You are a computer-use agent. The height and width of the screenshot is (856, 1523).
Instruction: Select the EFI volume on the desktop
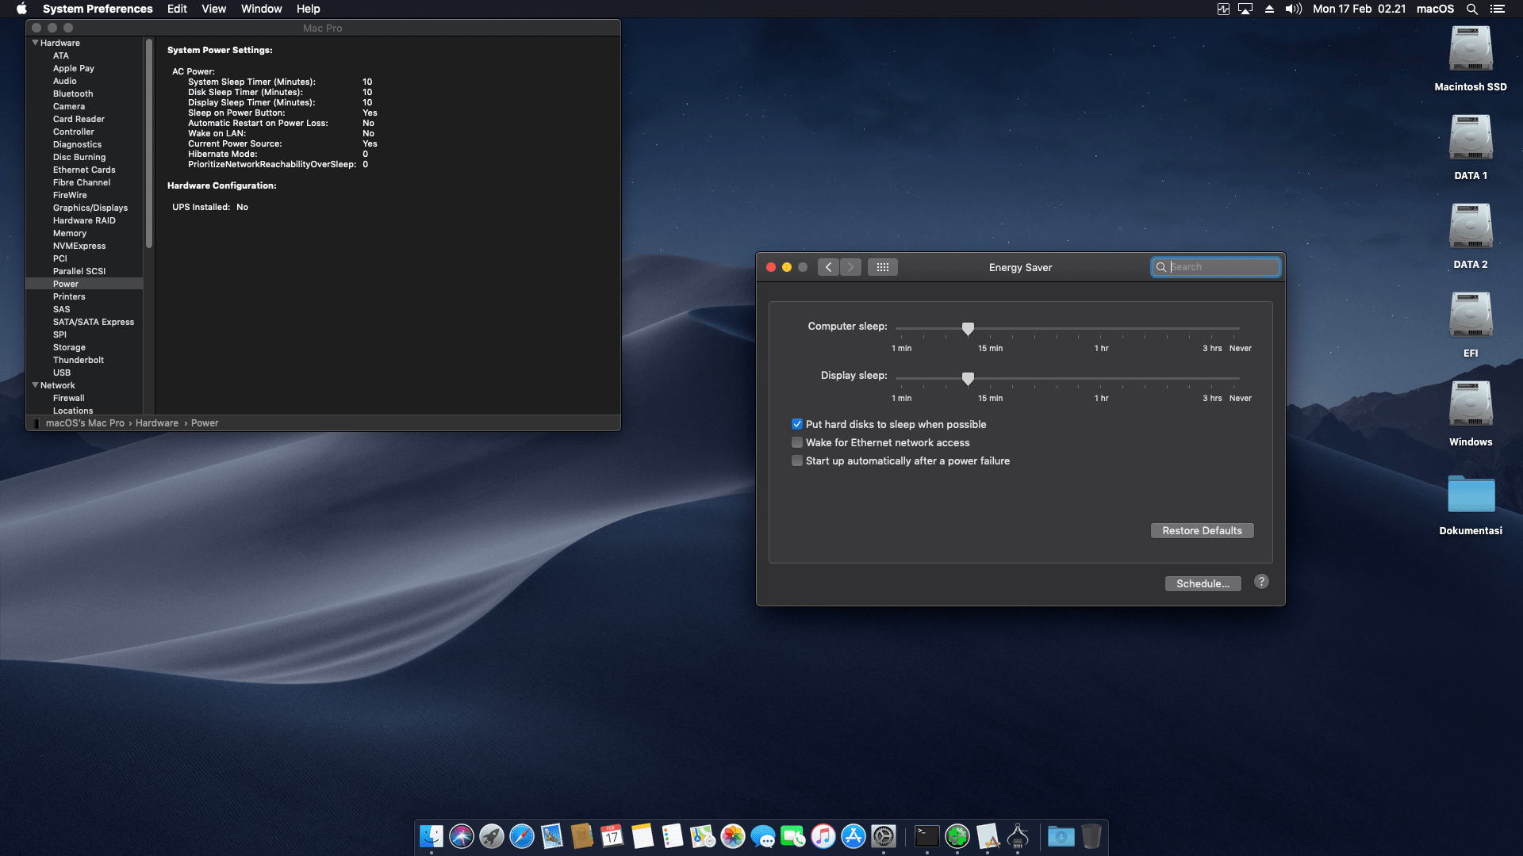click(x=1471, y=315)
